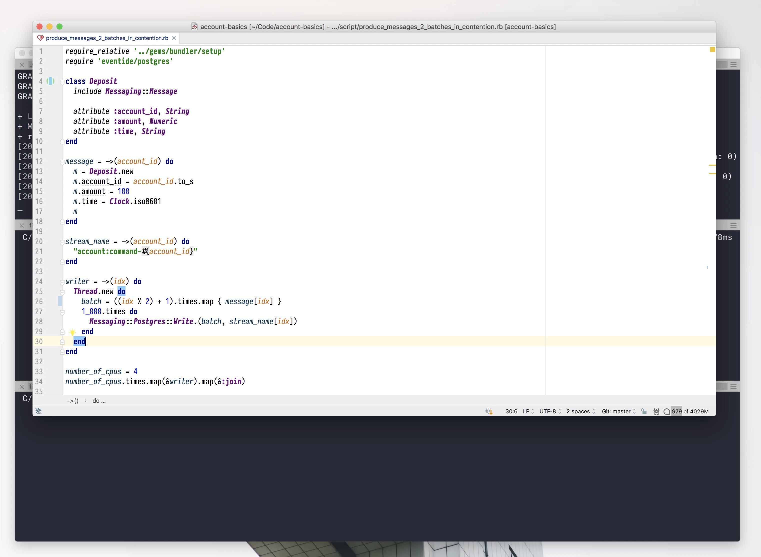The image size is (761, 557).
Task: Click 'Messaging::Message' on line 5
Action: [141, 91]
